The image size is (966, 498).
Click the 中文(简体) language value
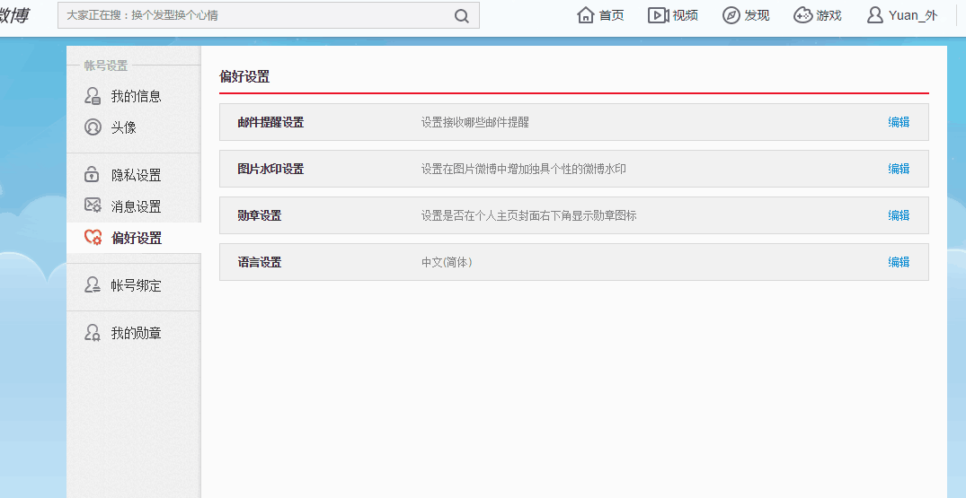(447, 263)
